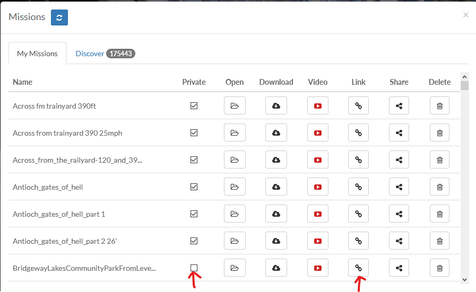This screenshot has height=292, width=476.
Task: Play video for Antioch_gates_of_hell_part 2 26'
Action: point(317,241)
